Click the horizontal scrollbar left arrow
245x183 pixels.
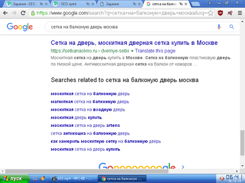tap(2, 171)
